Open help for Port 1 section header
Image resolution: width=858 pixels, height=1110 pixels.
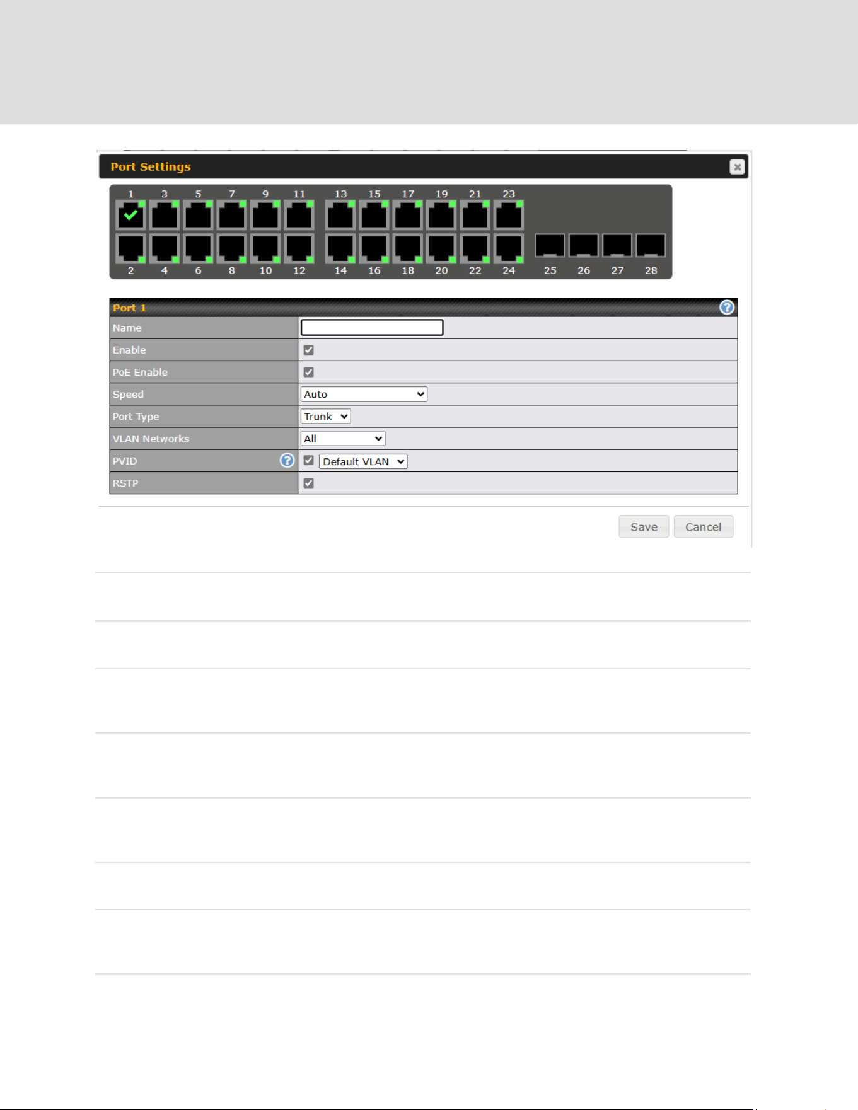727,307
